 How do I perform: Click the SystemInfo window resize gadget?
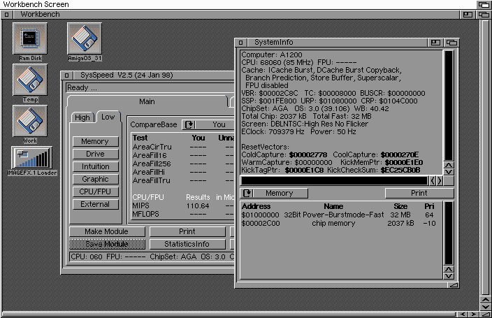click(453, 284)
